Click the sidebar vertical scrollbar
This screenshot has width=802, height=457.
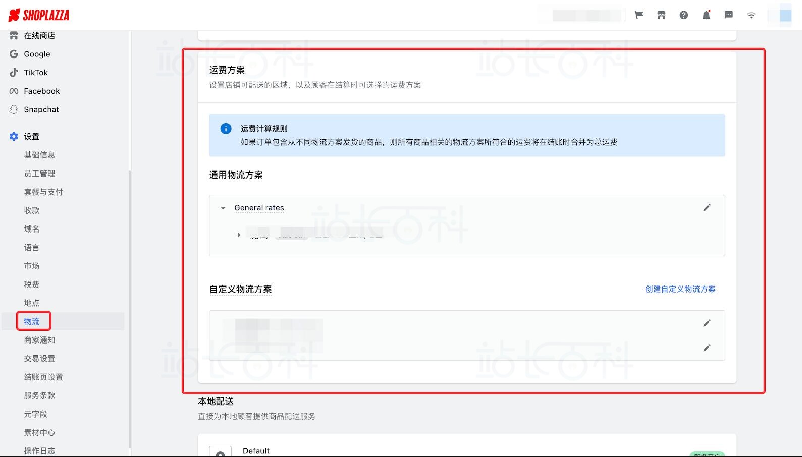click(x=130, y=303)
